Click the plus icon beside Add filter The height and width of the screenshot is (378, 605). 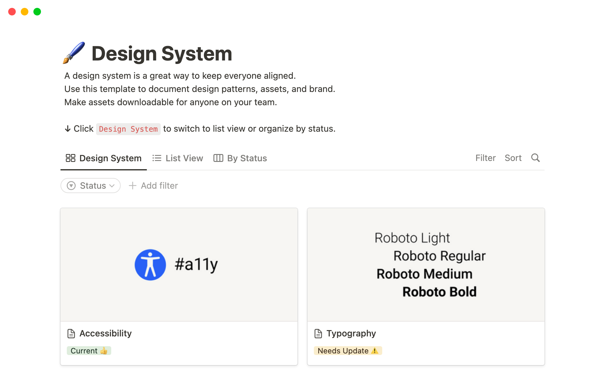click(x=133, y=186)
